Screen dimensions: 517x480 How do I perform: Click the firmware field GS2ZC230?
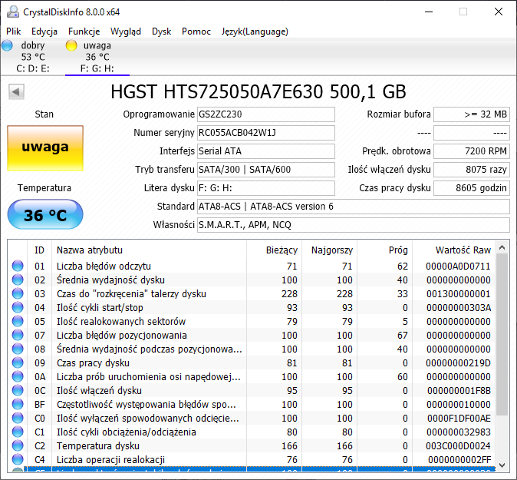(265, 114)
